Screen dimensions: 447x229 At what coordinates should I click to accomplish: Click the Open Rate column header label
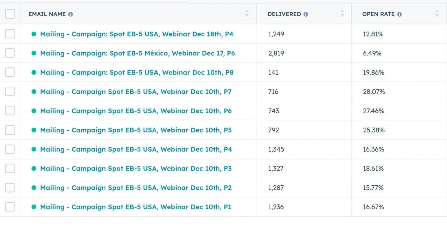point(378,14)
